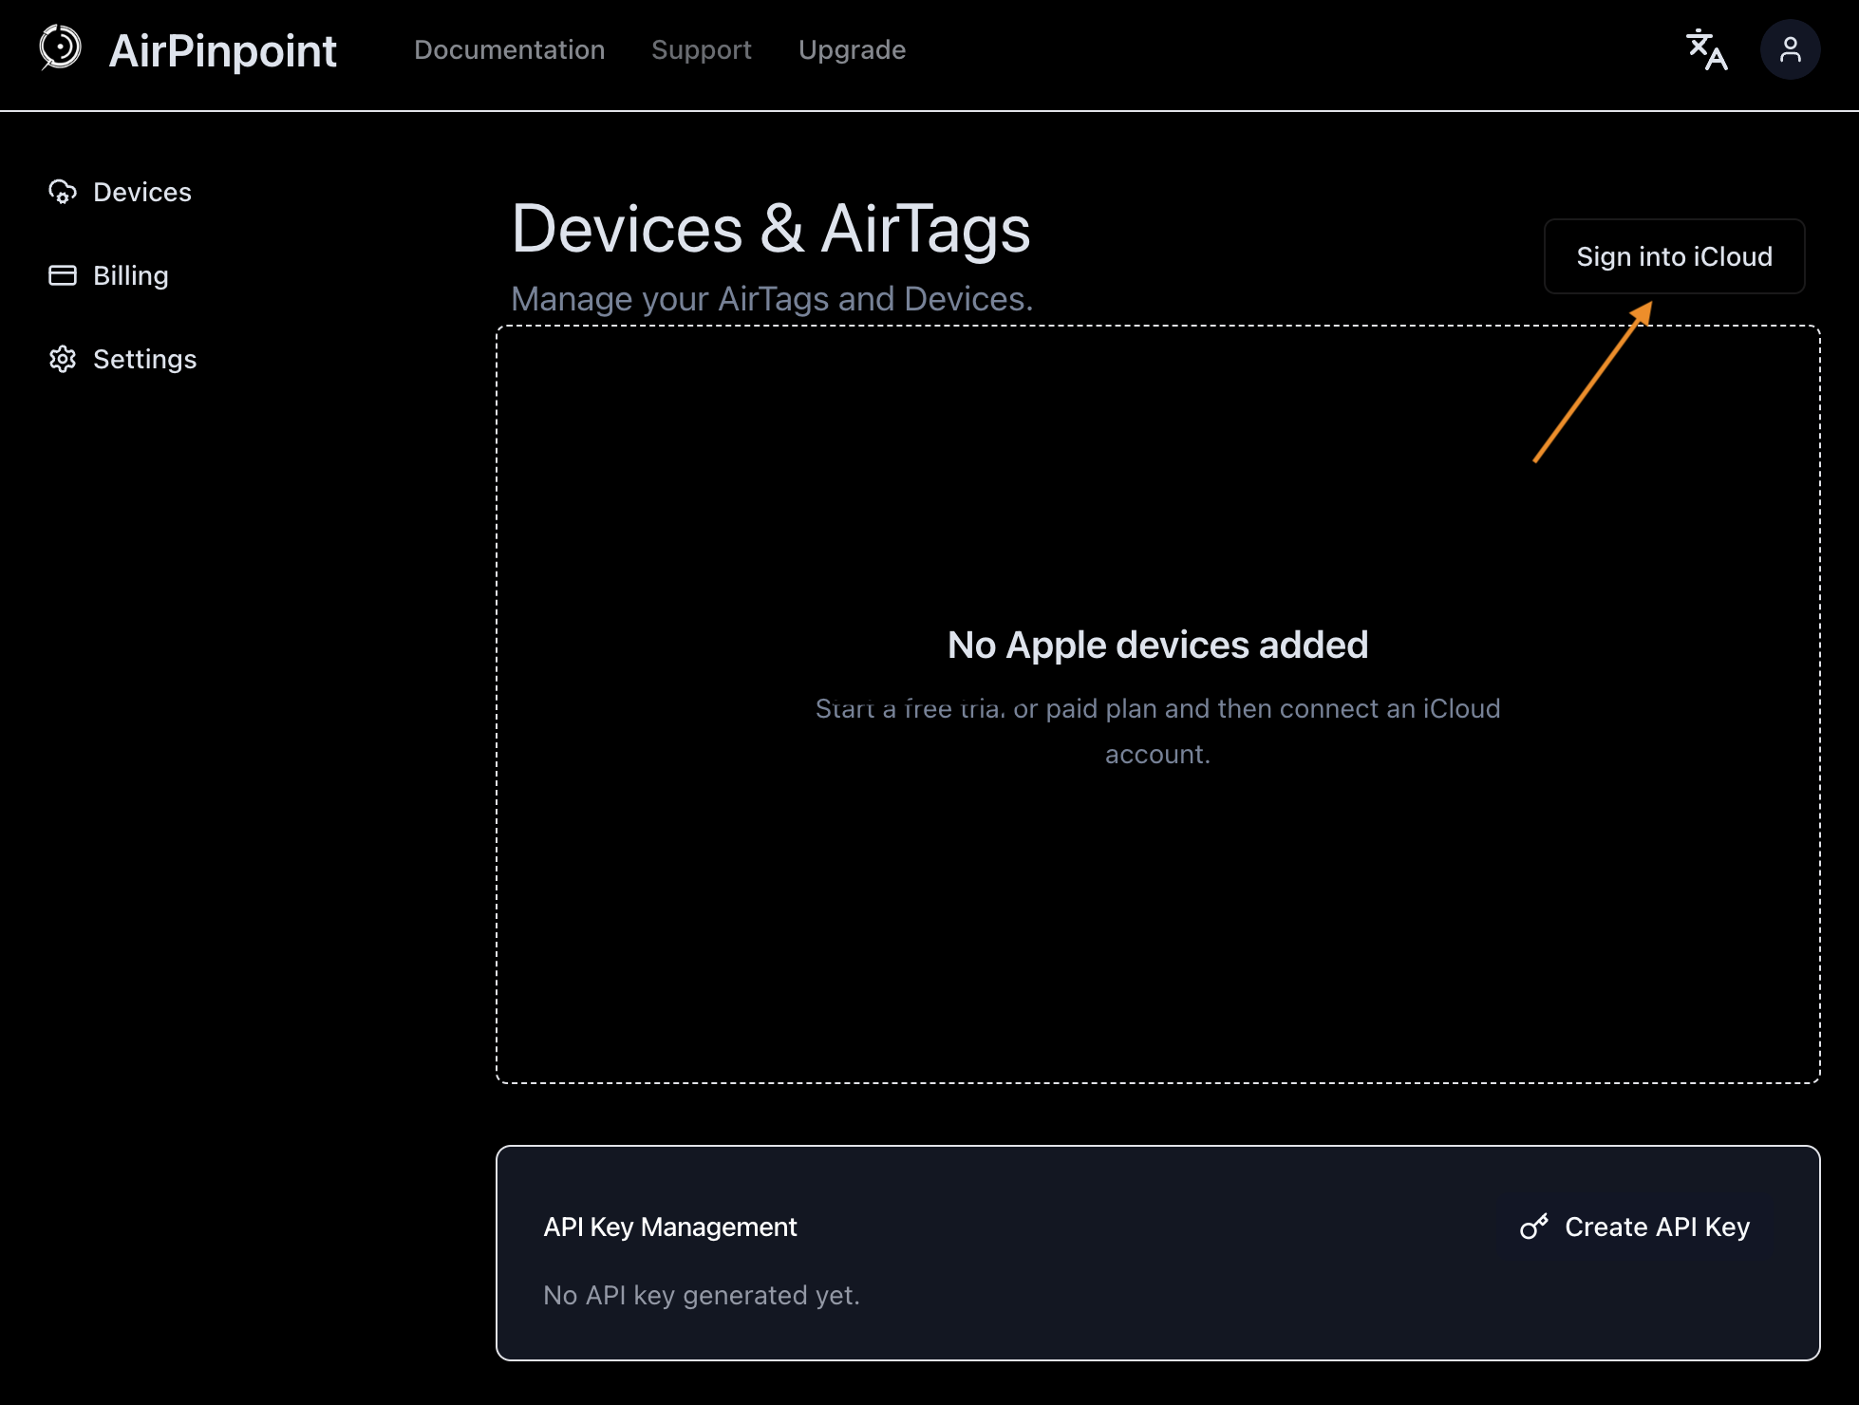Go to the Upgrade page
1859x1405 pixels.
pyautogui.click(x=852, y=49)
